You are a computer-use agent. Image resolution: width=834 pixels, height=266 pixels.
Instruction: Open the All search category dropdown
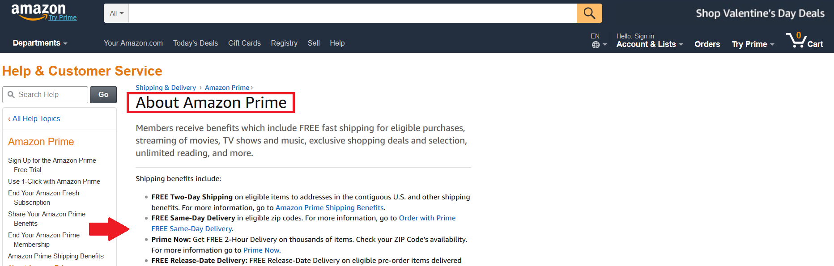[x=116, y=13]
